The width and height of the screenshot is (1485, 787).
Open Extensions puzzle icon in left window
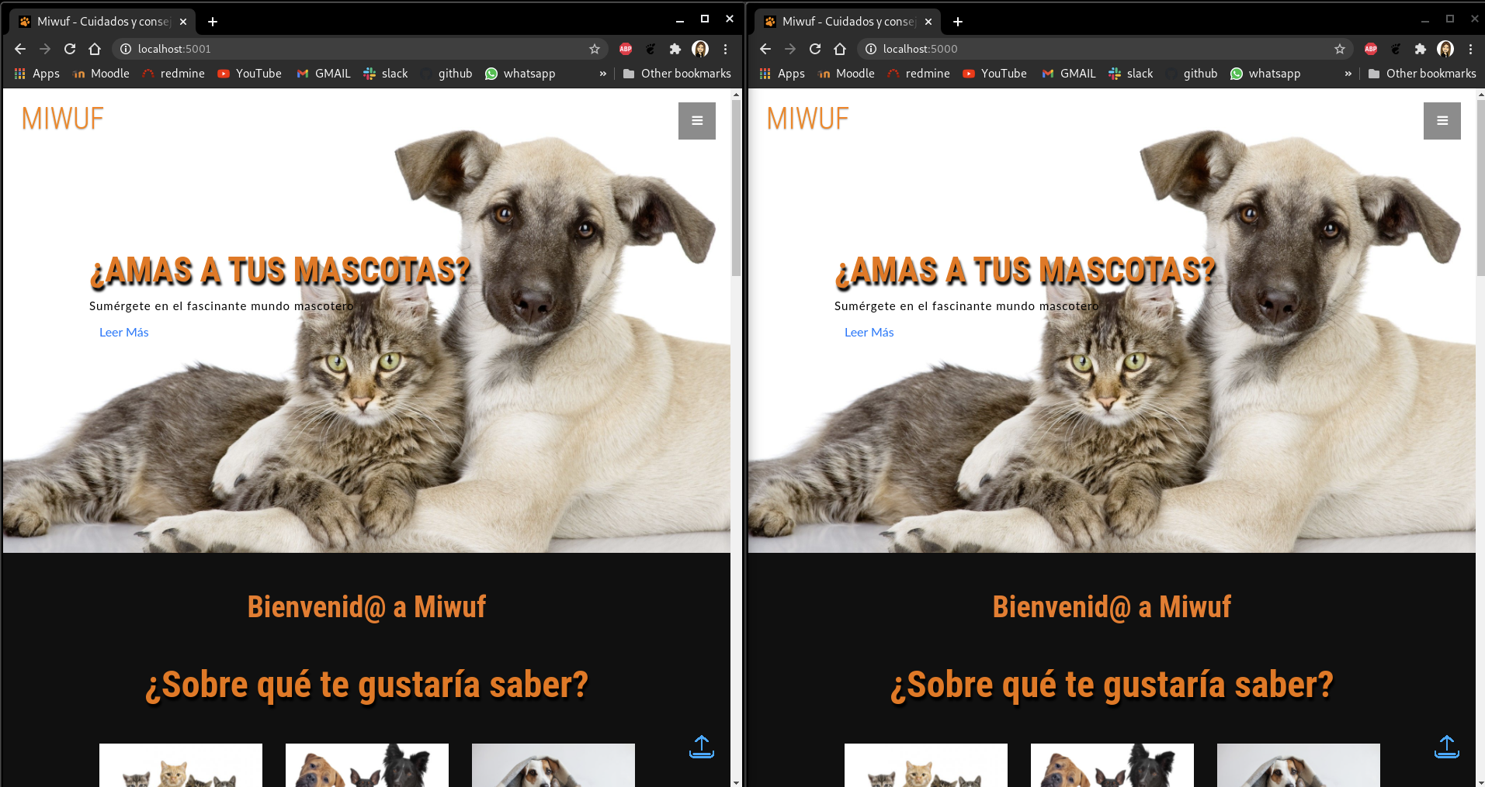[x=675, y=49]
